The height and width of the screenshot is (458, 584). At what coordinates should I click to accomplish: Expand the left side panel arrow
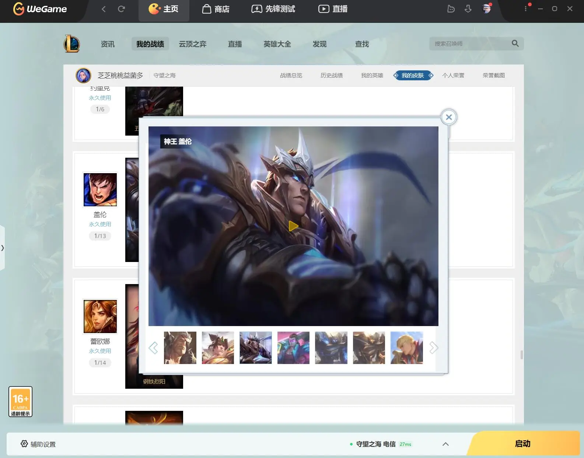(x=3, y=248)
